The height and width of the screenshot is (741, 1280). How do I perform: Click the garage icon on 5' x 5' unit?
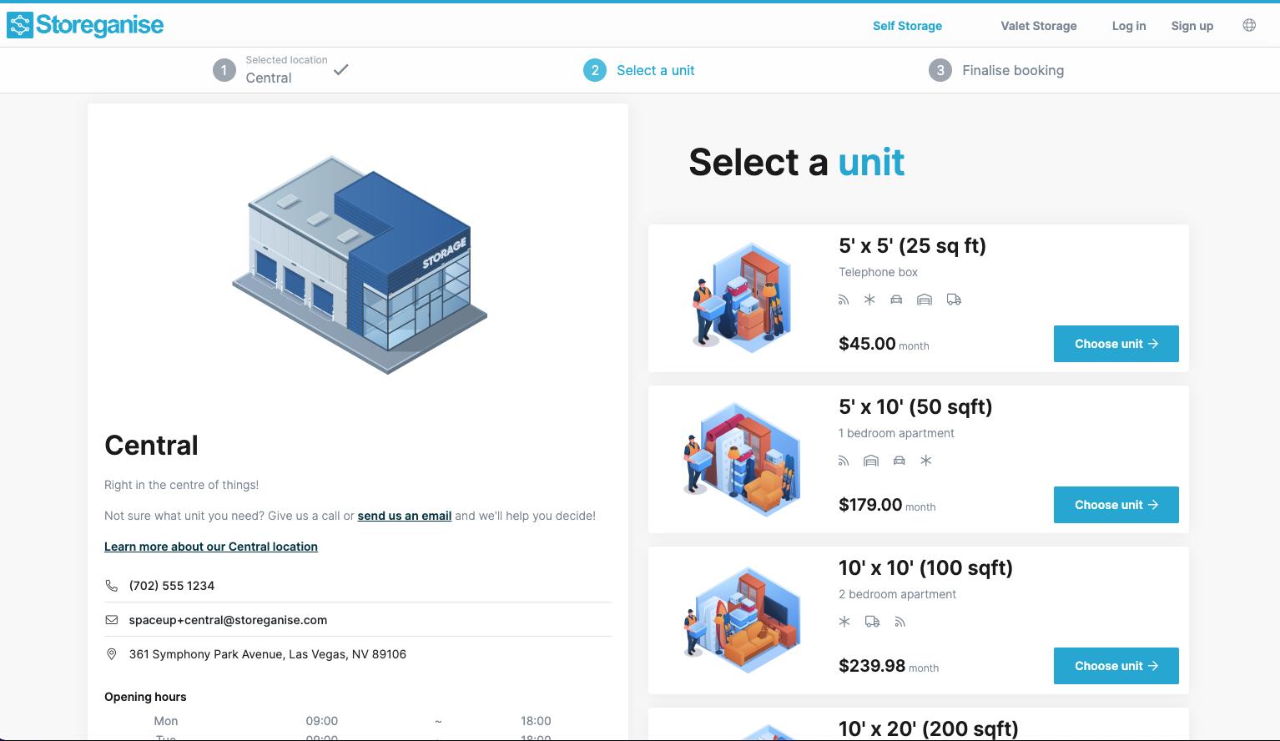click(x=925, y=300)
